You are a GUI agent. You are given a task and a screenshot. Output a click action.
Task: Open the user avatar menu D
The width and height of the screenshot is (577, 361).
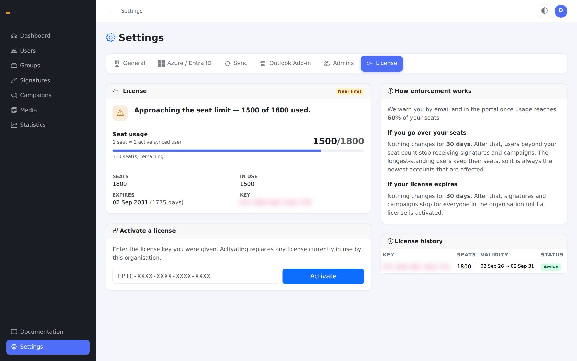point(561,11)
